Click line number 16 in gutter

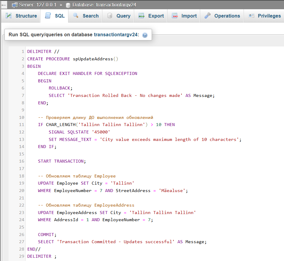21,161
